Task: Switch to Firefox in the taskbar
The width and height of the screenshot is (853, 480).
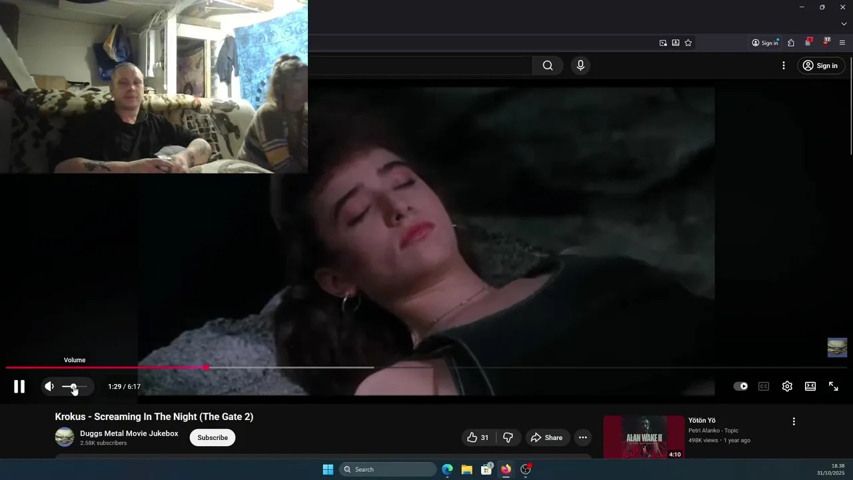Action: (506, 469)
